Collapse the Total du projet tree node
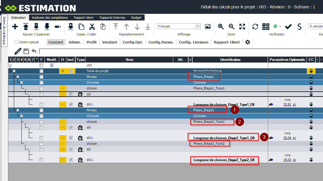 tap(14, 71)
